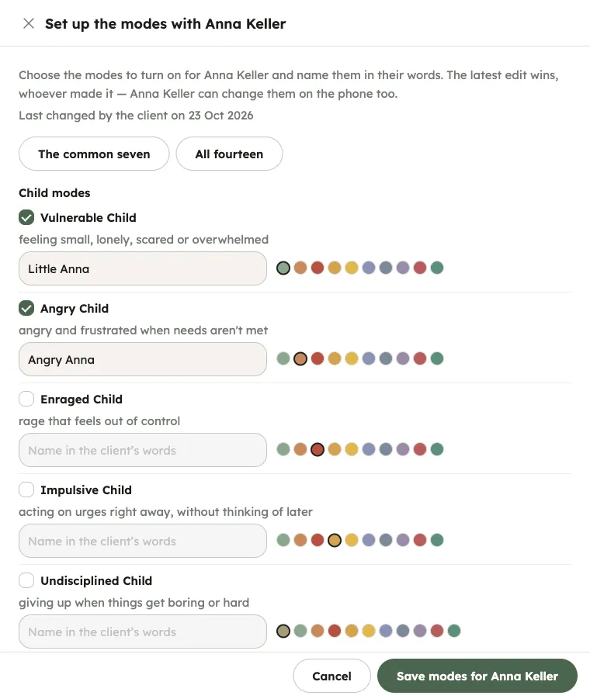The height and width of the screenshot is (699, 590).
Task: Apply the All fourteen preset
Action: 229,154
